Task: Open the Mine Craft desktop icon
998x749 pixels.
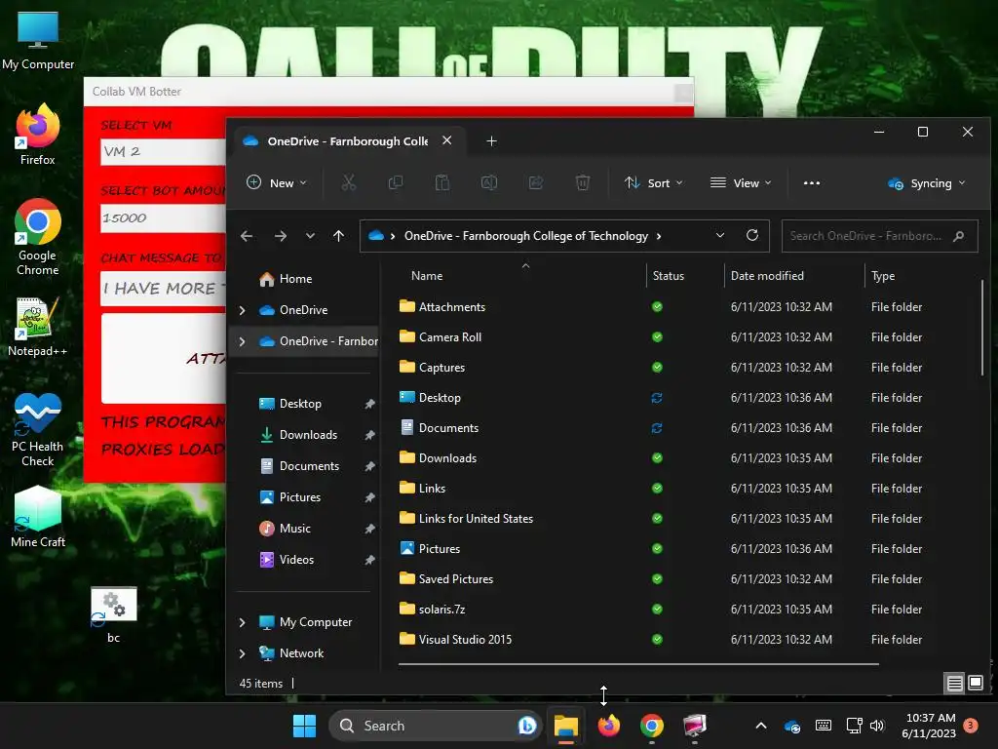Action: coord(38,517)
